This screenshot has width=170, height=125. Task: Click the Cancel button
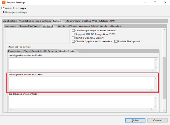tap(157, 120)
